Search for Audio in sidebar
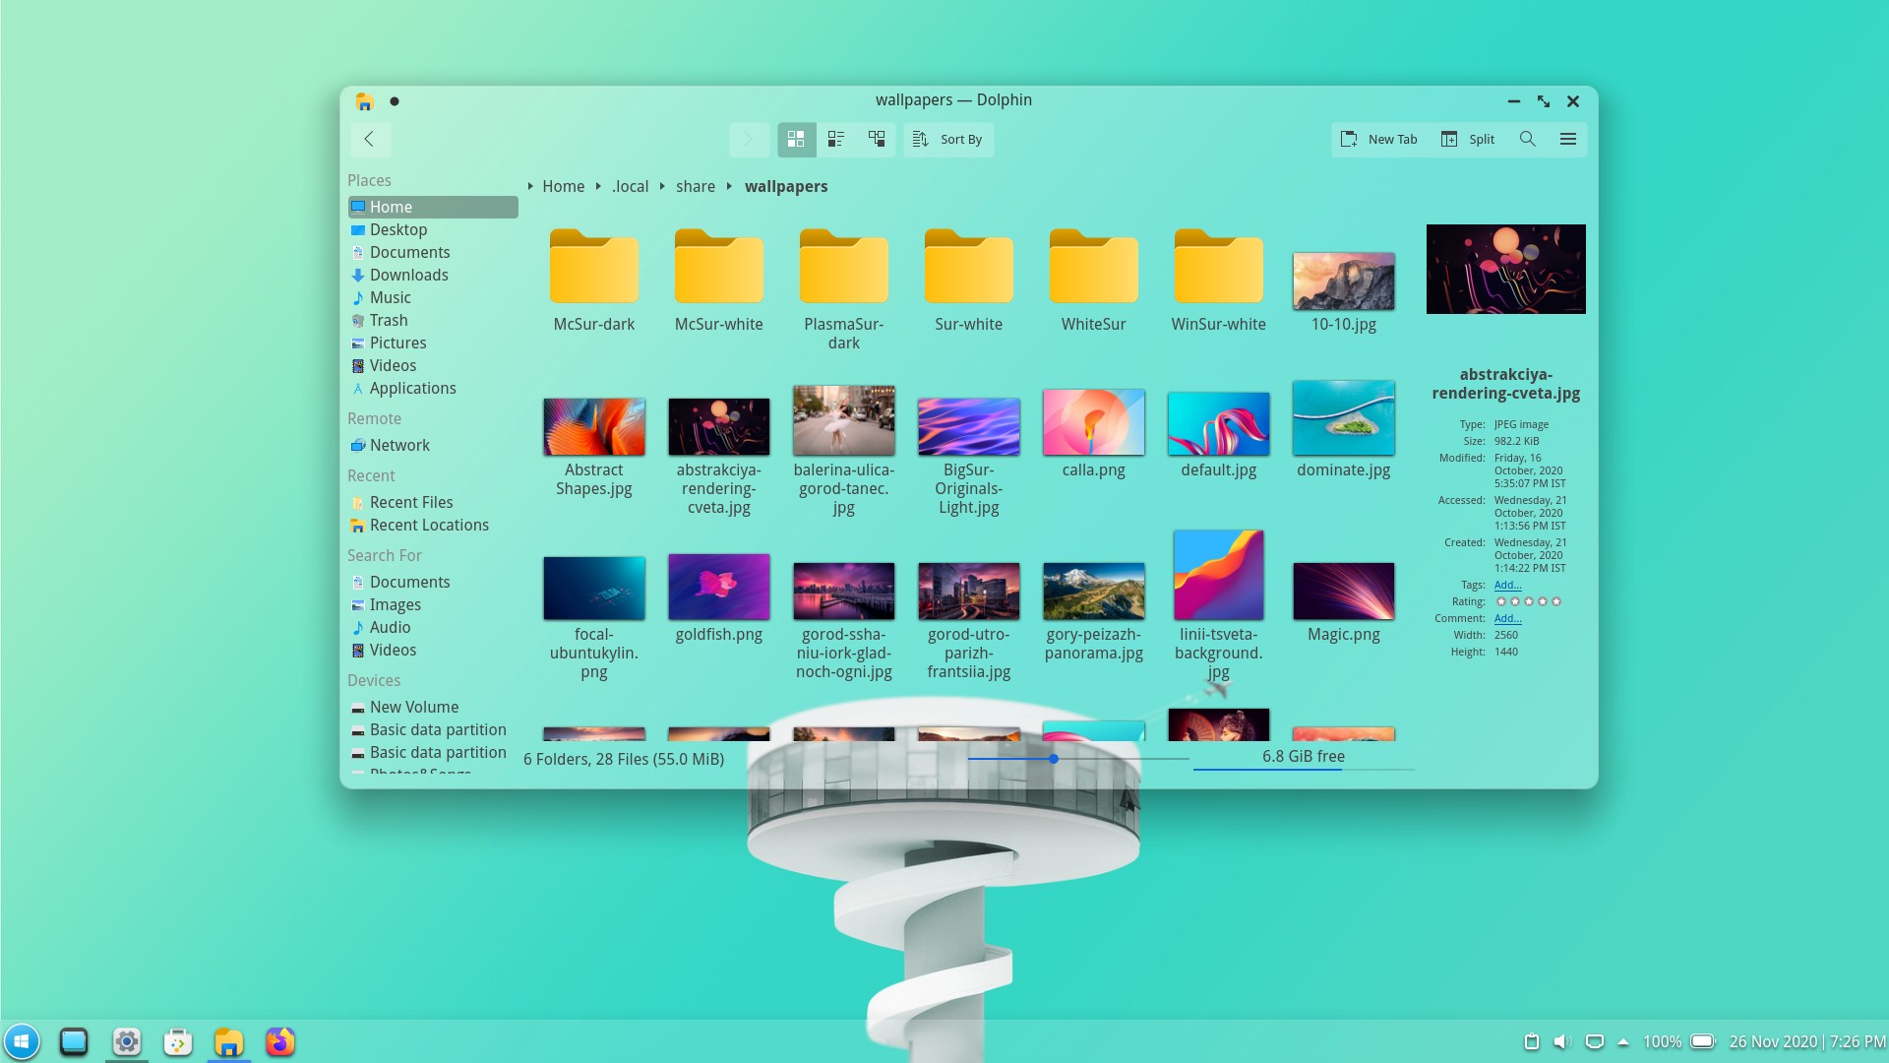Image resolution: width=1889 pixels, height=1063 pixels. [433, 627]
